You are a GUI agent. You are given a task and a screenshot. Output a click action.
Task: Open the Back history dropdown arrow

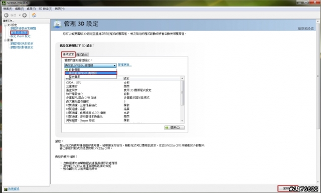(20, 15)
